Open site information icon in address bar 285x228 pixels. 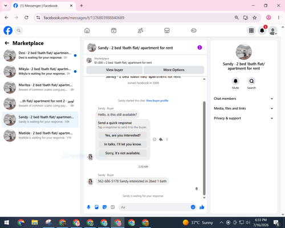[x=38, y=18]
